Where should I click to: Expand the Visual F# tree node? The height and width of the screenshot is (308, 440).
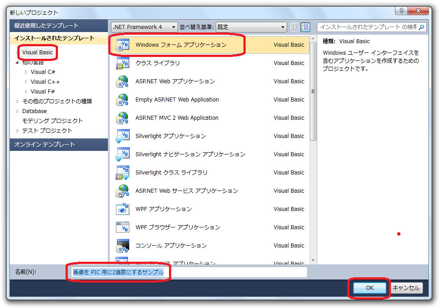coord(26,92)
